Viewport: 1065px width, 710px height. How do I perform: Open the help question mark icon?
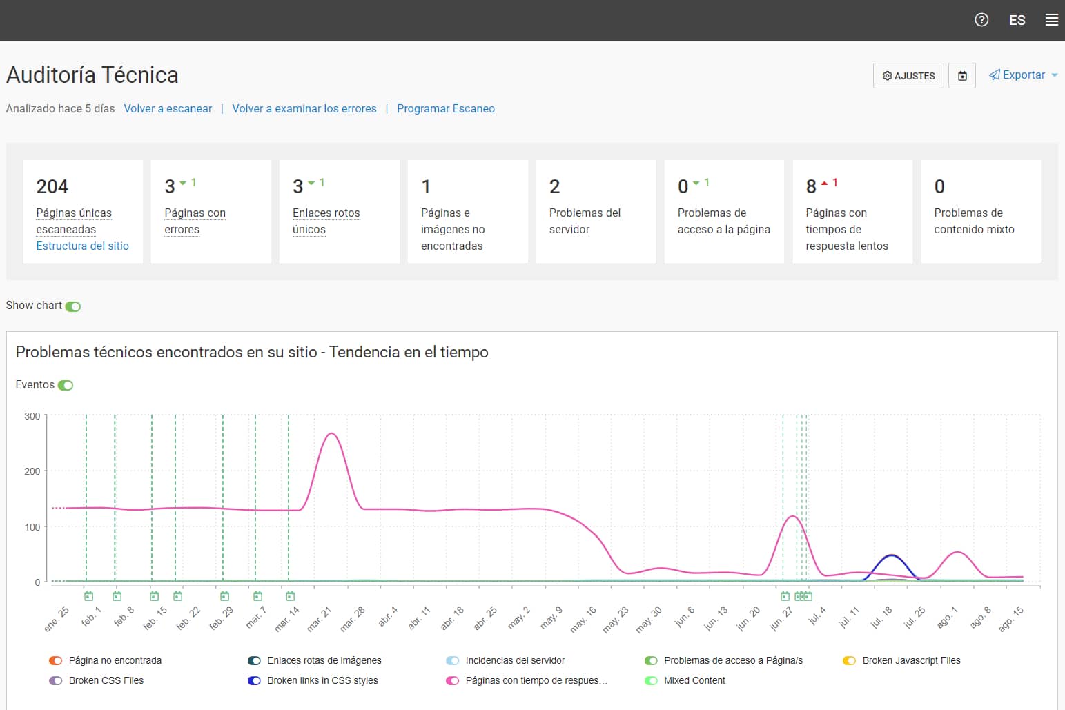981,20
